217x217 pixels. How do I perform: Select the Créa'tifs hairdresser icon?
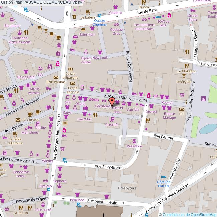(x=112, y=119)
